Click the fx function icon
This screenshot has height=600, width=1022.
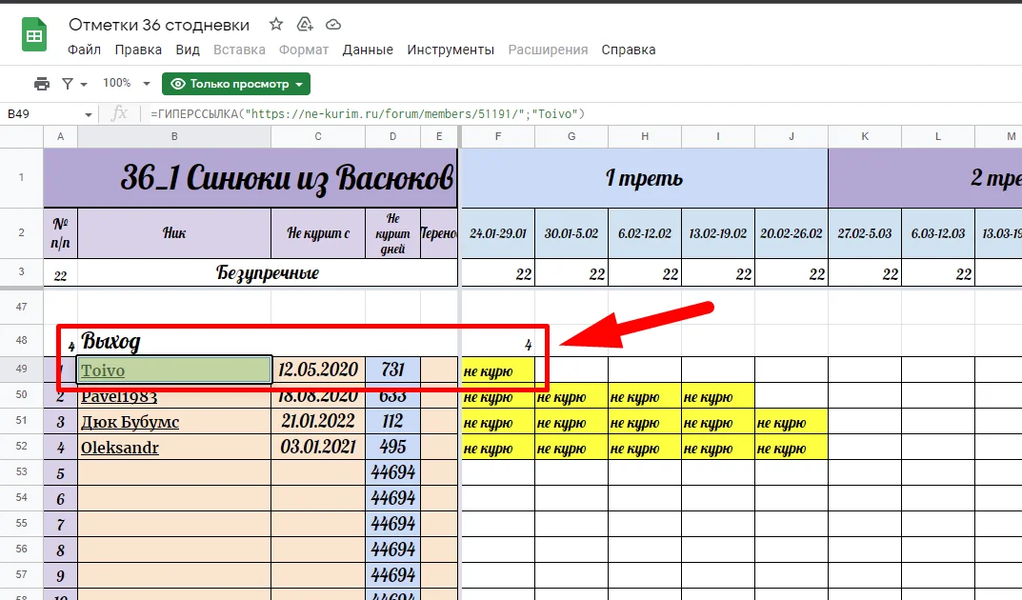pos(119,114)
